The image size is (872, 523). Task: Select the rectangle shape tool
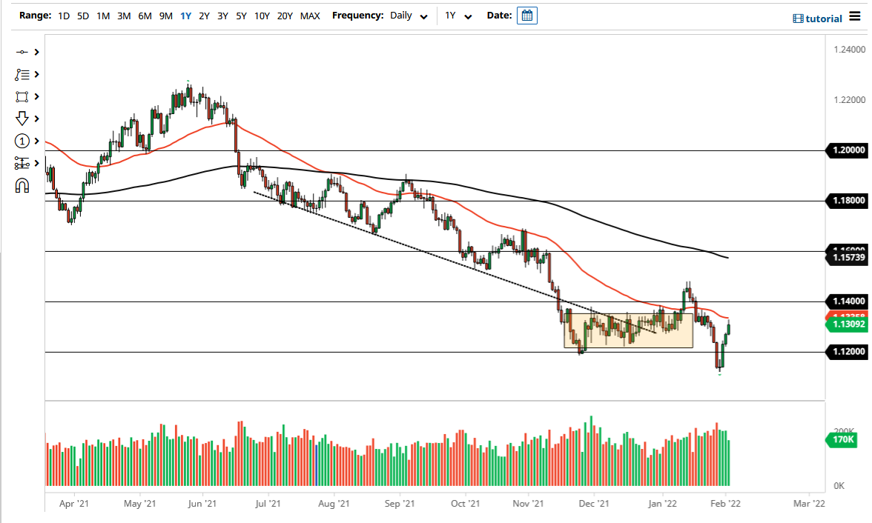click(x=21, y=96)
